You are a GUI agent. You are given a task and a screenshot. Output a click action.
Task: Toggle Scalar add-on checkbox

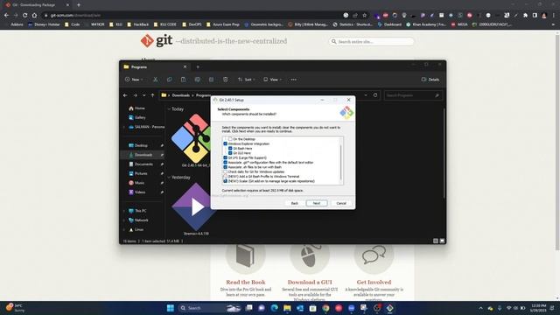tap(226, 181)
